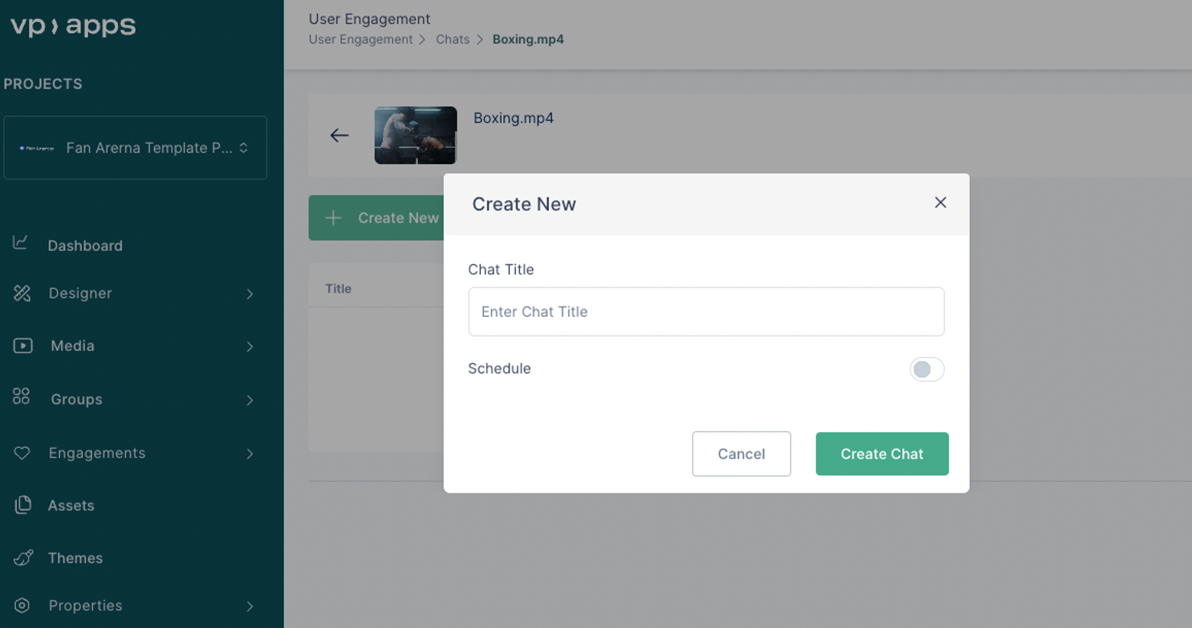1192x628 pixels.
Task: Select Engagements in sidebar menu
Action: pos(97,453)
